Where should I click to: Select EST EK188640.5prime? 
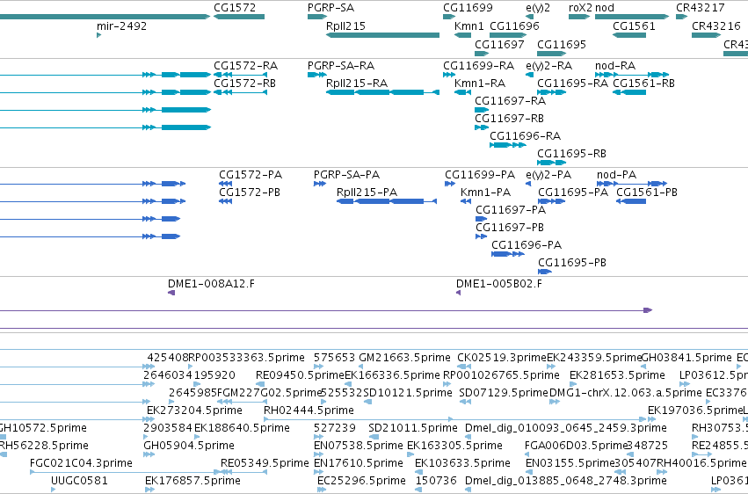(x=242, y=428)
